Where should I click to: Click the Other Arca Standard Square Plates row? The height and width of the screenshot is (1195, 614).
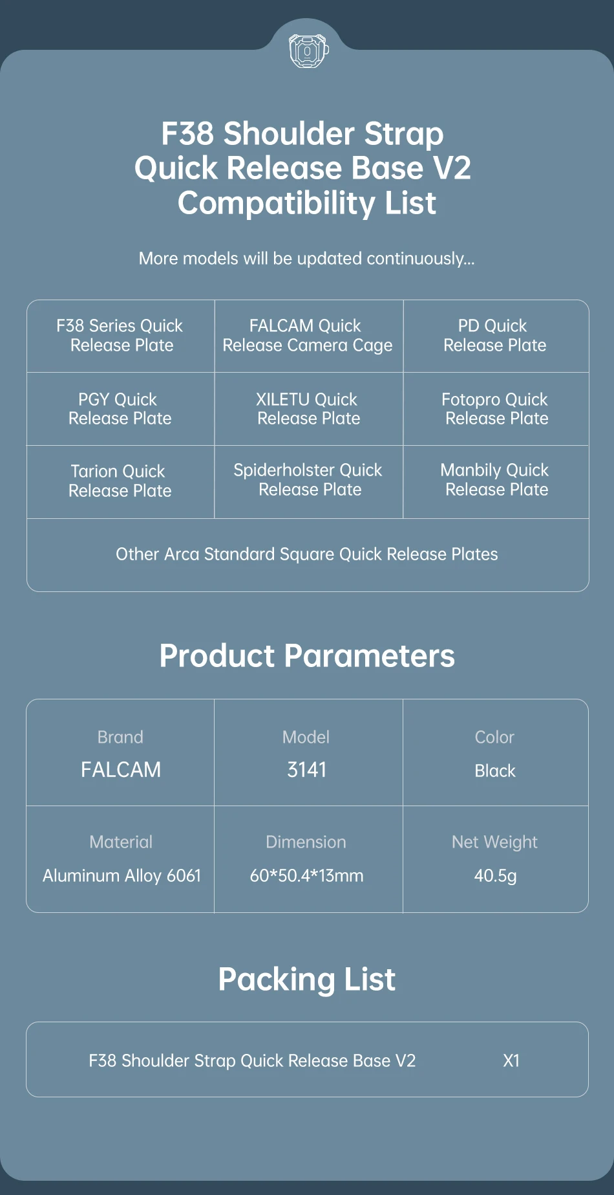(307, 554)
